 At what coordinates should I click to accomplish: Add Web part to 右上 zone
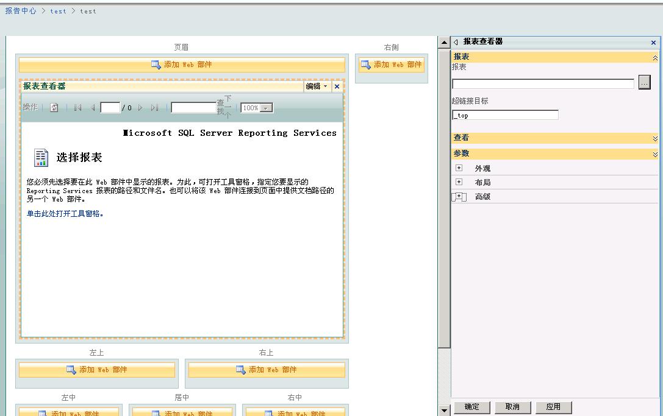point(267,370)
